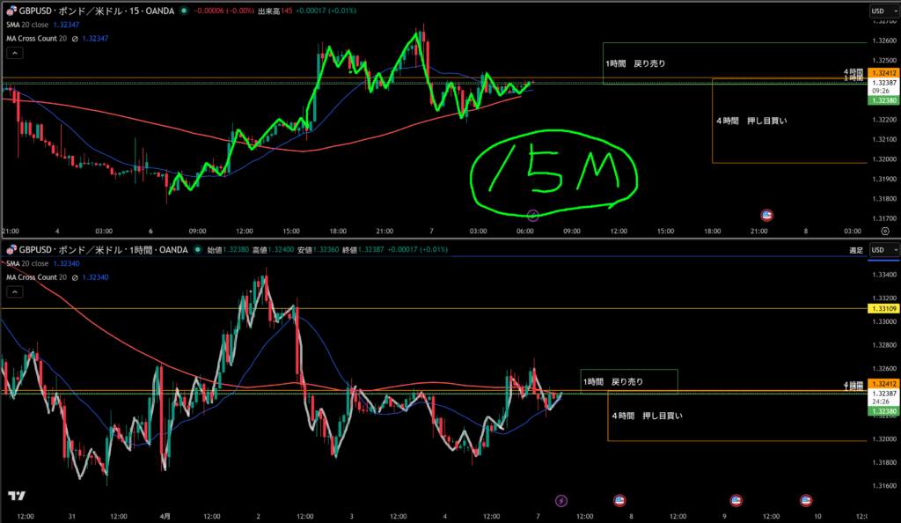Click the lightning event icon near 06:00 in the top chart
The height and width of the screenshot is (523, 901).
(532, 215)
